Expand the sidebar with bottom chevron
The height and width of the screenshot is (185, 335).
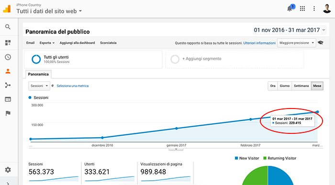pyautogui.click(x=8, y=183)
